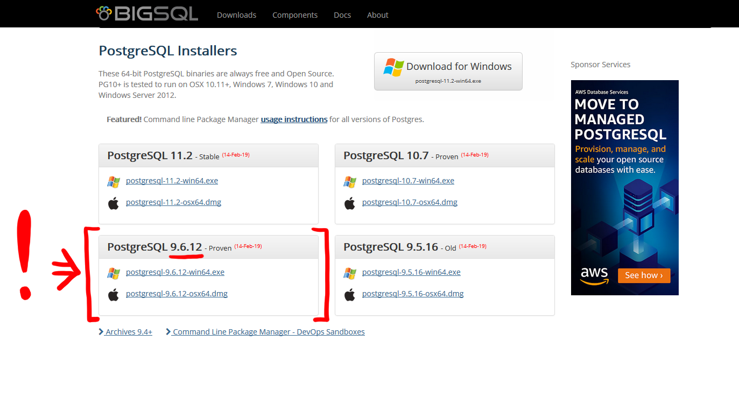This screenshot has height=419, width=739.
Task: Download postgresql-10.7-osx64.dmg
Action: (x=410, y=202)
